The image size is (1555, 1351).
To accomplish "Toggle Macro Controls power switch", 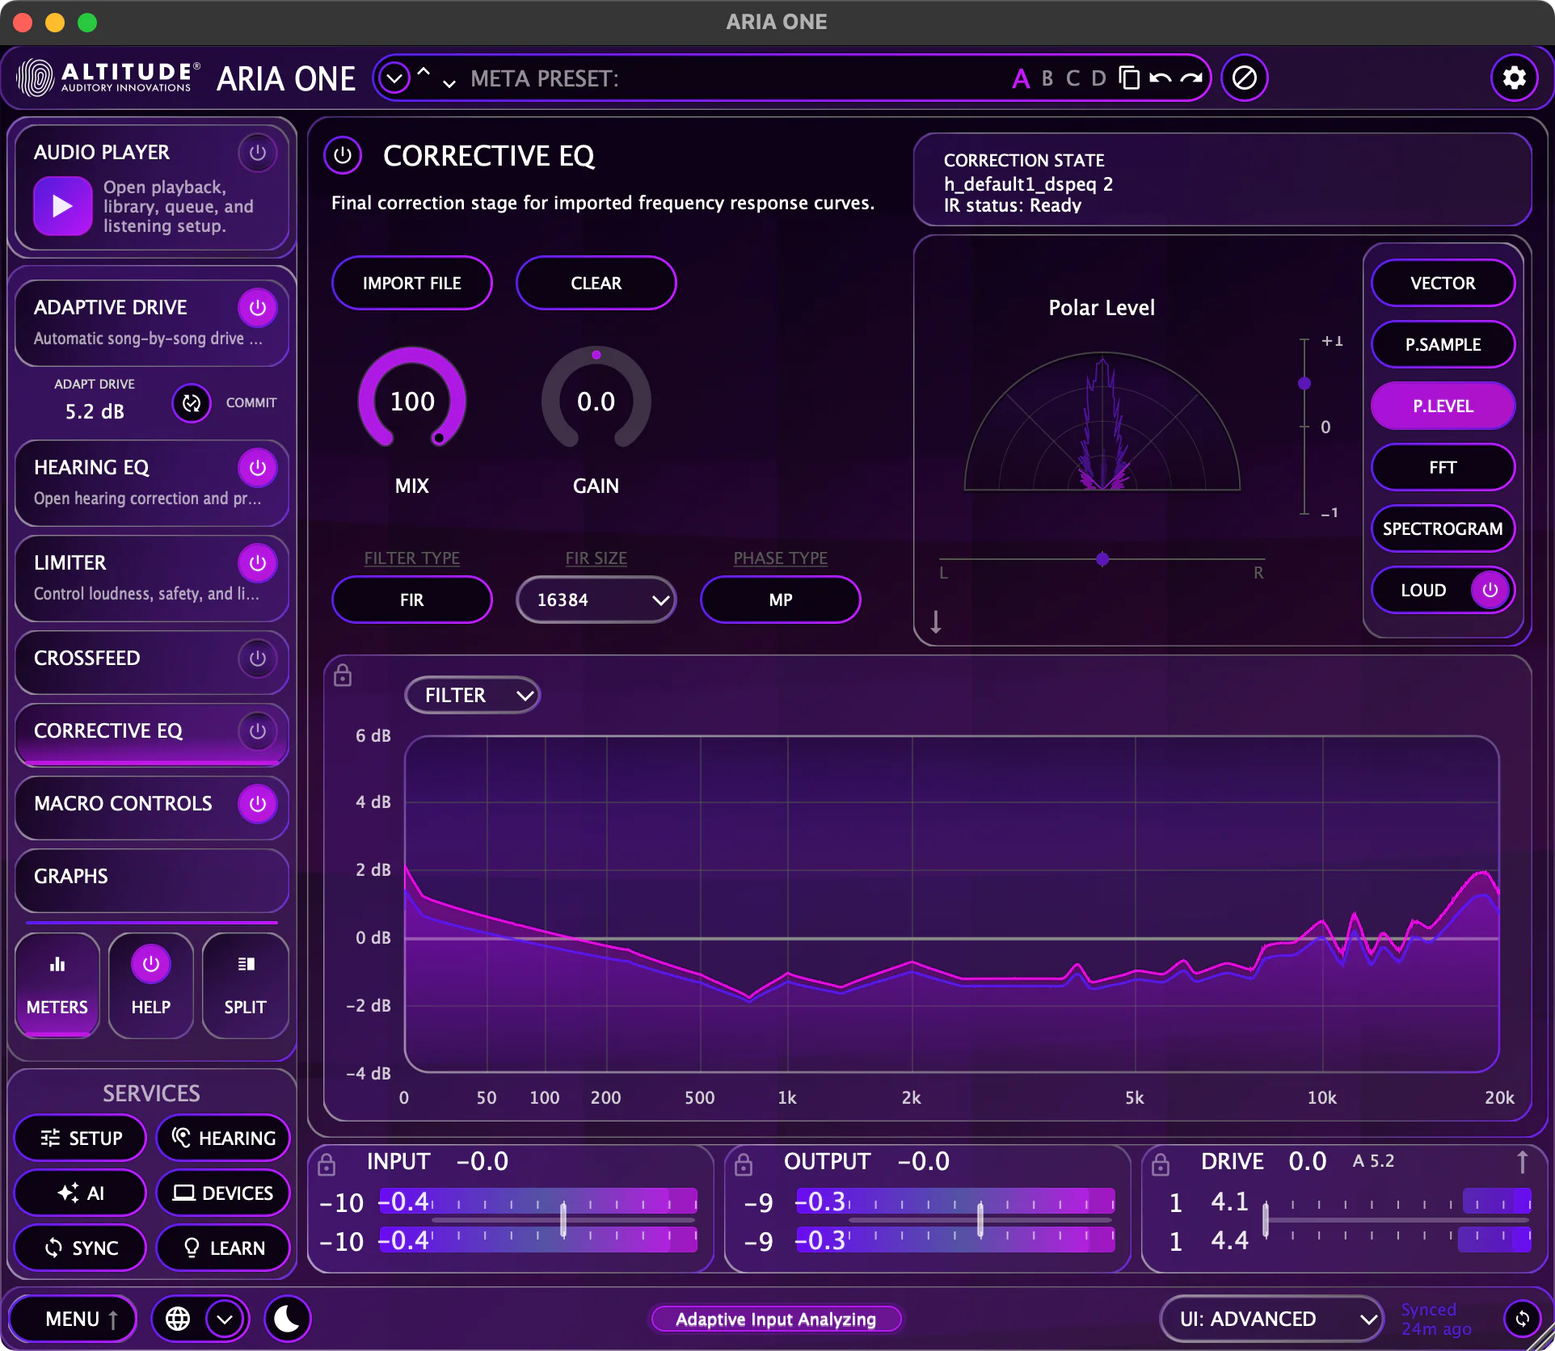I will [x=258, y=804].
